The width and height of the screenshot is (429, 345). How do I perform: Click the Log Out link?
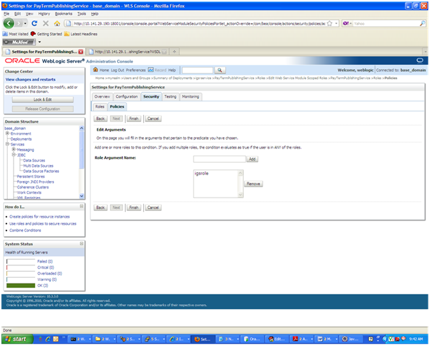[x=118, y=70]
